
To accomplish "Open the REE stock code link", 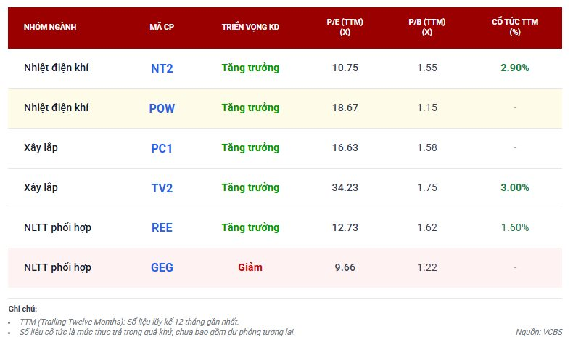I will point(162,227).
